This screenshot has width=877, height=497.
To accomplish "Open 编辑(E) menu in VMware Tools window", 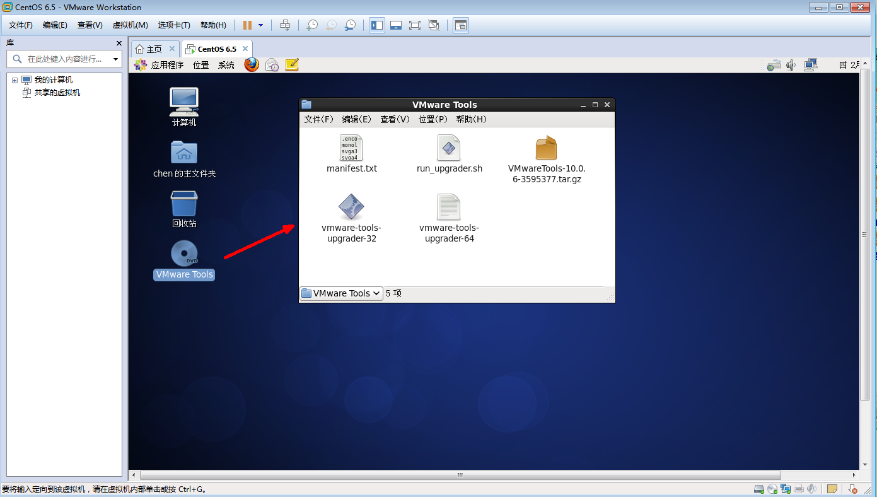I will pos(356,119).
